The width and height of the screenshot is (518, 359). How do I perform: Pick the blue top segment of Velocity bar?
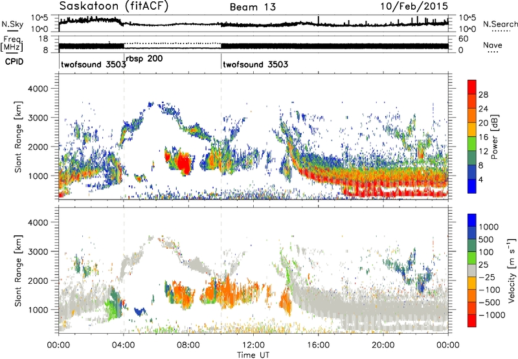coord(472,220)
